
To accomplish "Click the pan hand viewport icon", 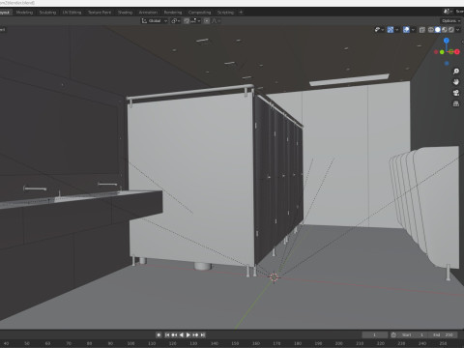I will tap(456, 82).
